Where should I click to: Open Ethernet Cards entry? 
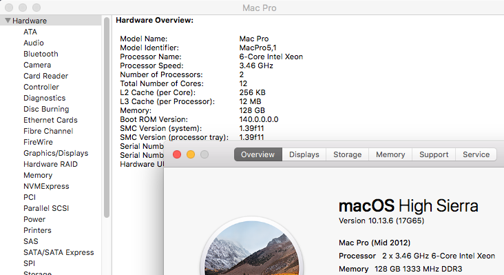pos(50,120)
